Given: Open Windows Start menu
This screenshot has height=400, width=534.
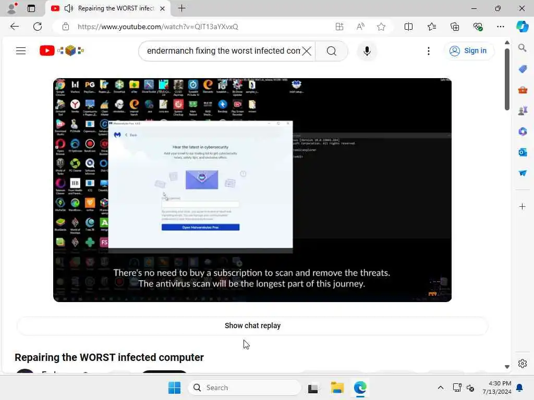Looking at the screenshot, I should coord(174,387).
